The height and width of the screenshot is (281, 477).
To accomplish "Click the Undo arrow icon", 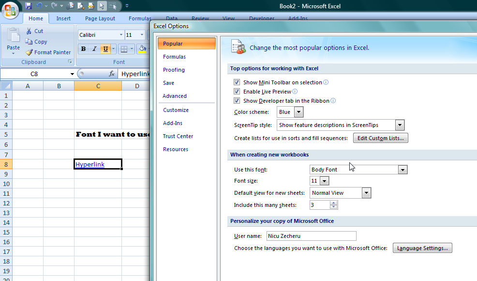I will point(39,6).
